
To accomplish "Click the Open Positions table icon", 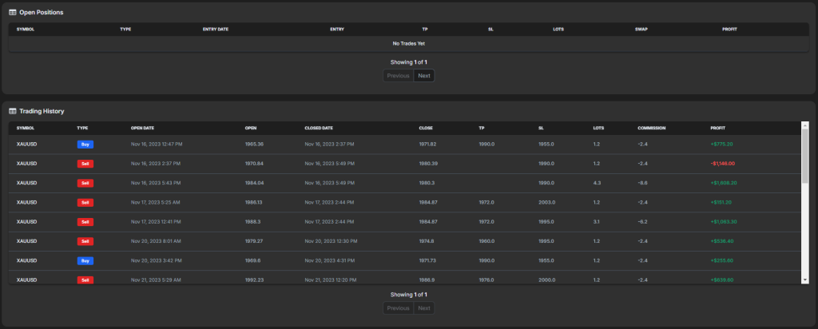I will tap(13, 13).
